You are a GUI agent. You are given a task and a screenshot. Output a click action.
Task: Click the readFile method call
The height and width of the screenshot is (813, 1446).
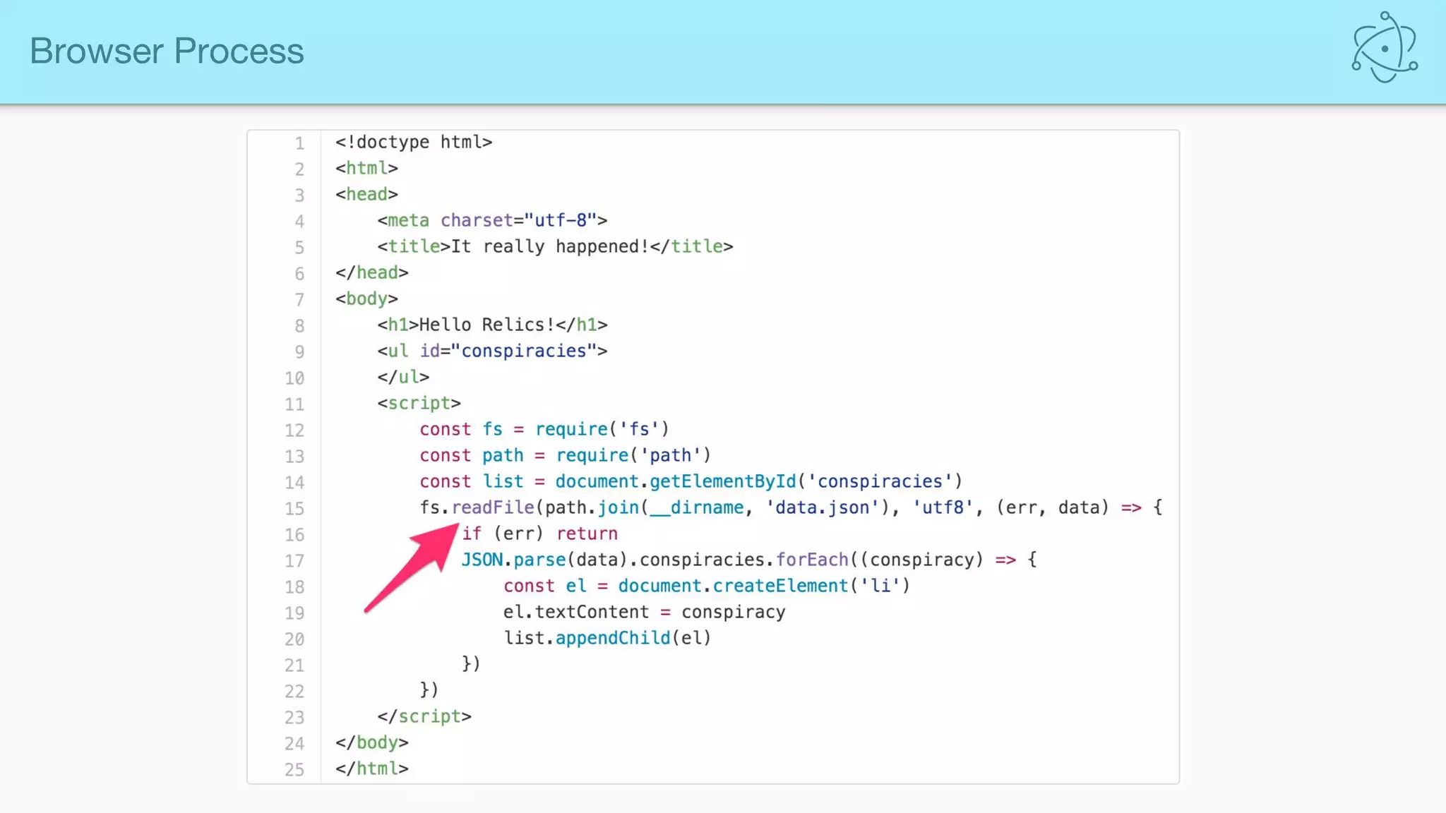click(492, 507)
